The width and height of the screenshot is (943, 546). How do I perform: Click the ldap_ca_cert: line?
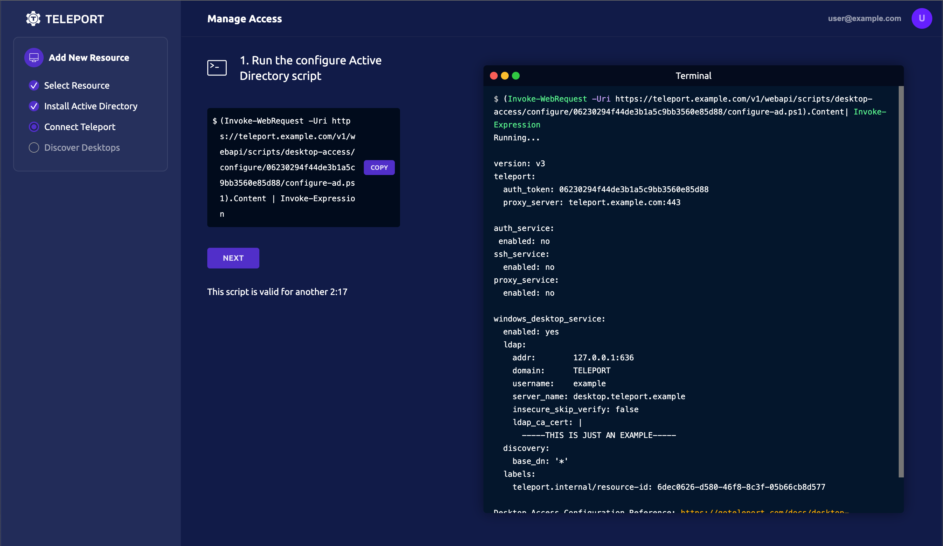547,422
